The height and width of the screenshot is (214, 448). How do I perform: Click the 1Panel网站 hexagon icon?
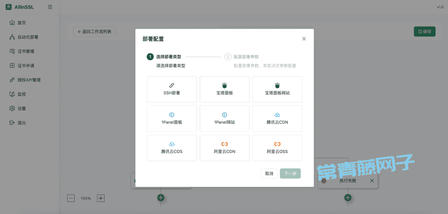click(224, 114)
